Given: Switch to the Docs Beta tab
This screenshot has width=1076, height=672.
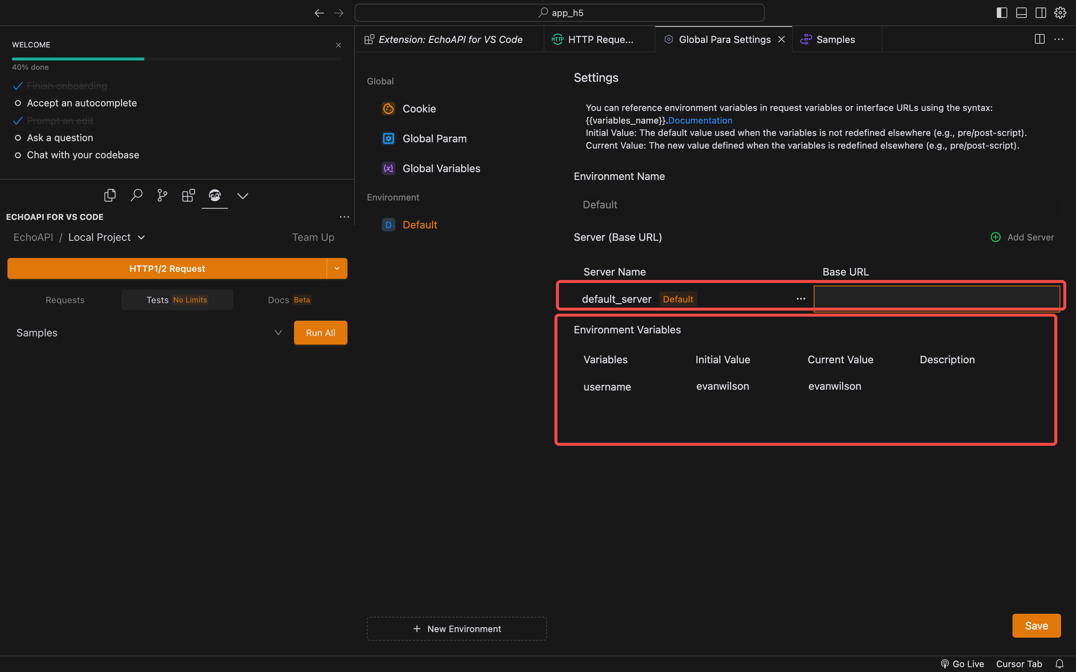Looking at the screenshot, I should pyautogui.click(x=290, y=300).
